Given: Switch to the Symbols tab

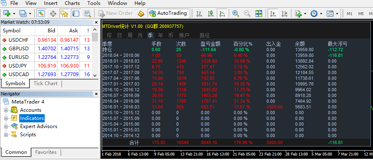Looking at the screenshot, I should pos(15,83).
